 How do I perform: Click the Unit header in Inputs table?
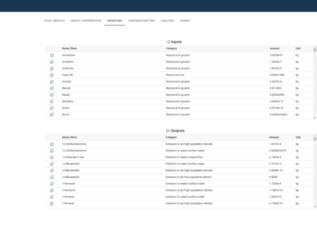point(298,48)
